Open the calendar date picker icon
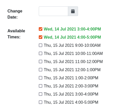 73,11
